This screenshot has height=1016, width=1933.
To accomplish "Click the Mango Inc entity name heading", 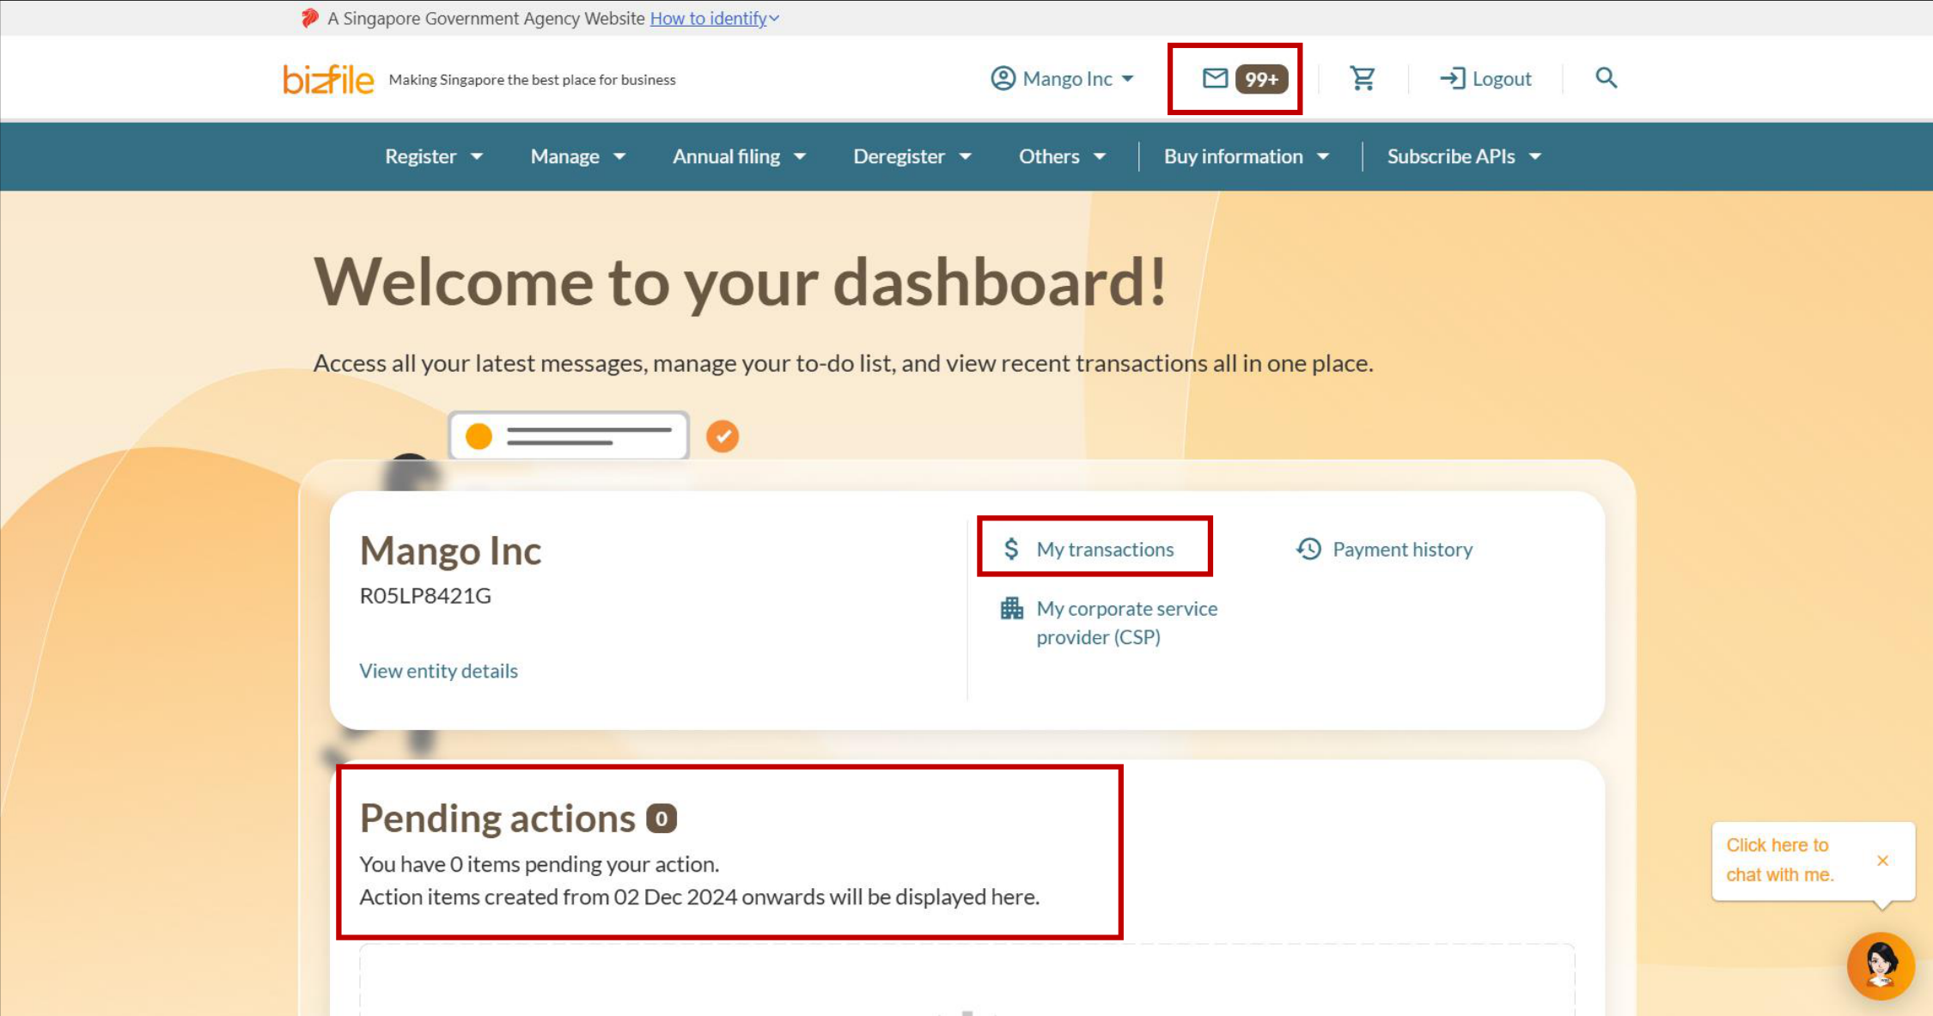I will tap(450, 551).
